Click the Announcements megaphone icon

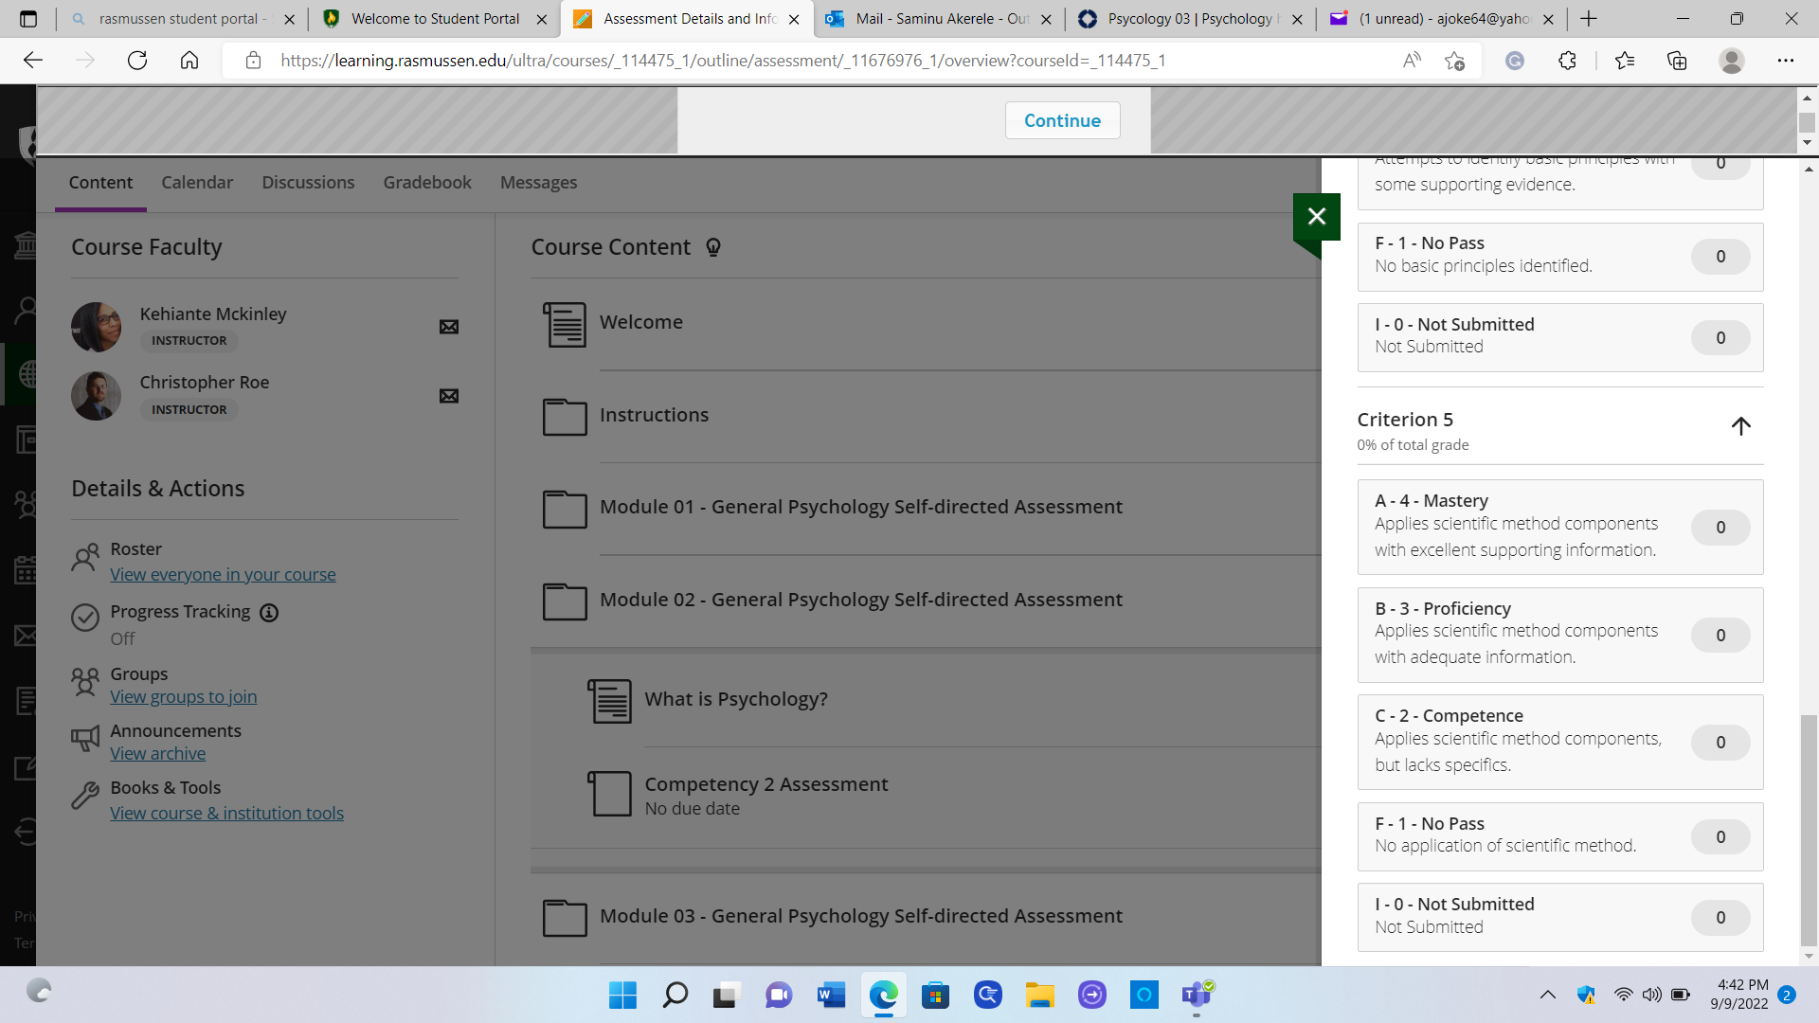(x=85, y=739)
